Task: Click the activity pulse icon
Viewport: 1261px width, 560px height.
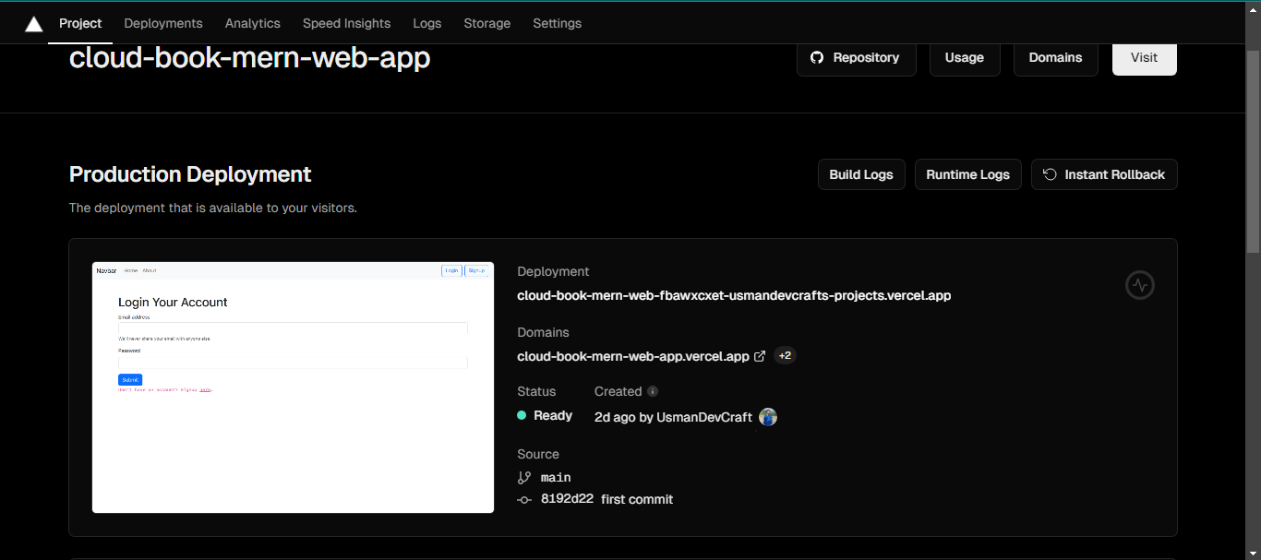Action: point(1140,285)
